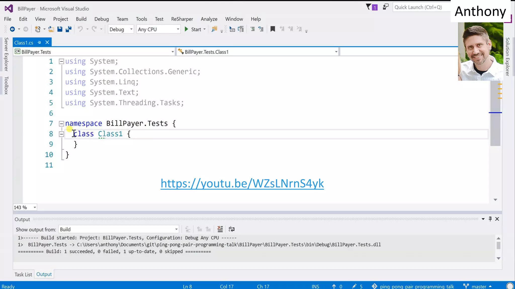Image resolution: width=515 pixels, height=289 pixels.
Task: Open the youtu.be video link
Action: click(x=242, y=183)
